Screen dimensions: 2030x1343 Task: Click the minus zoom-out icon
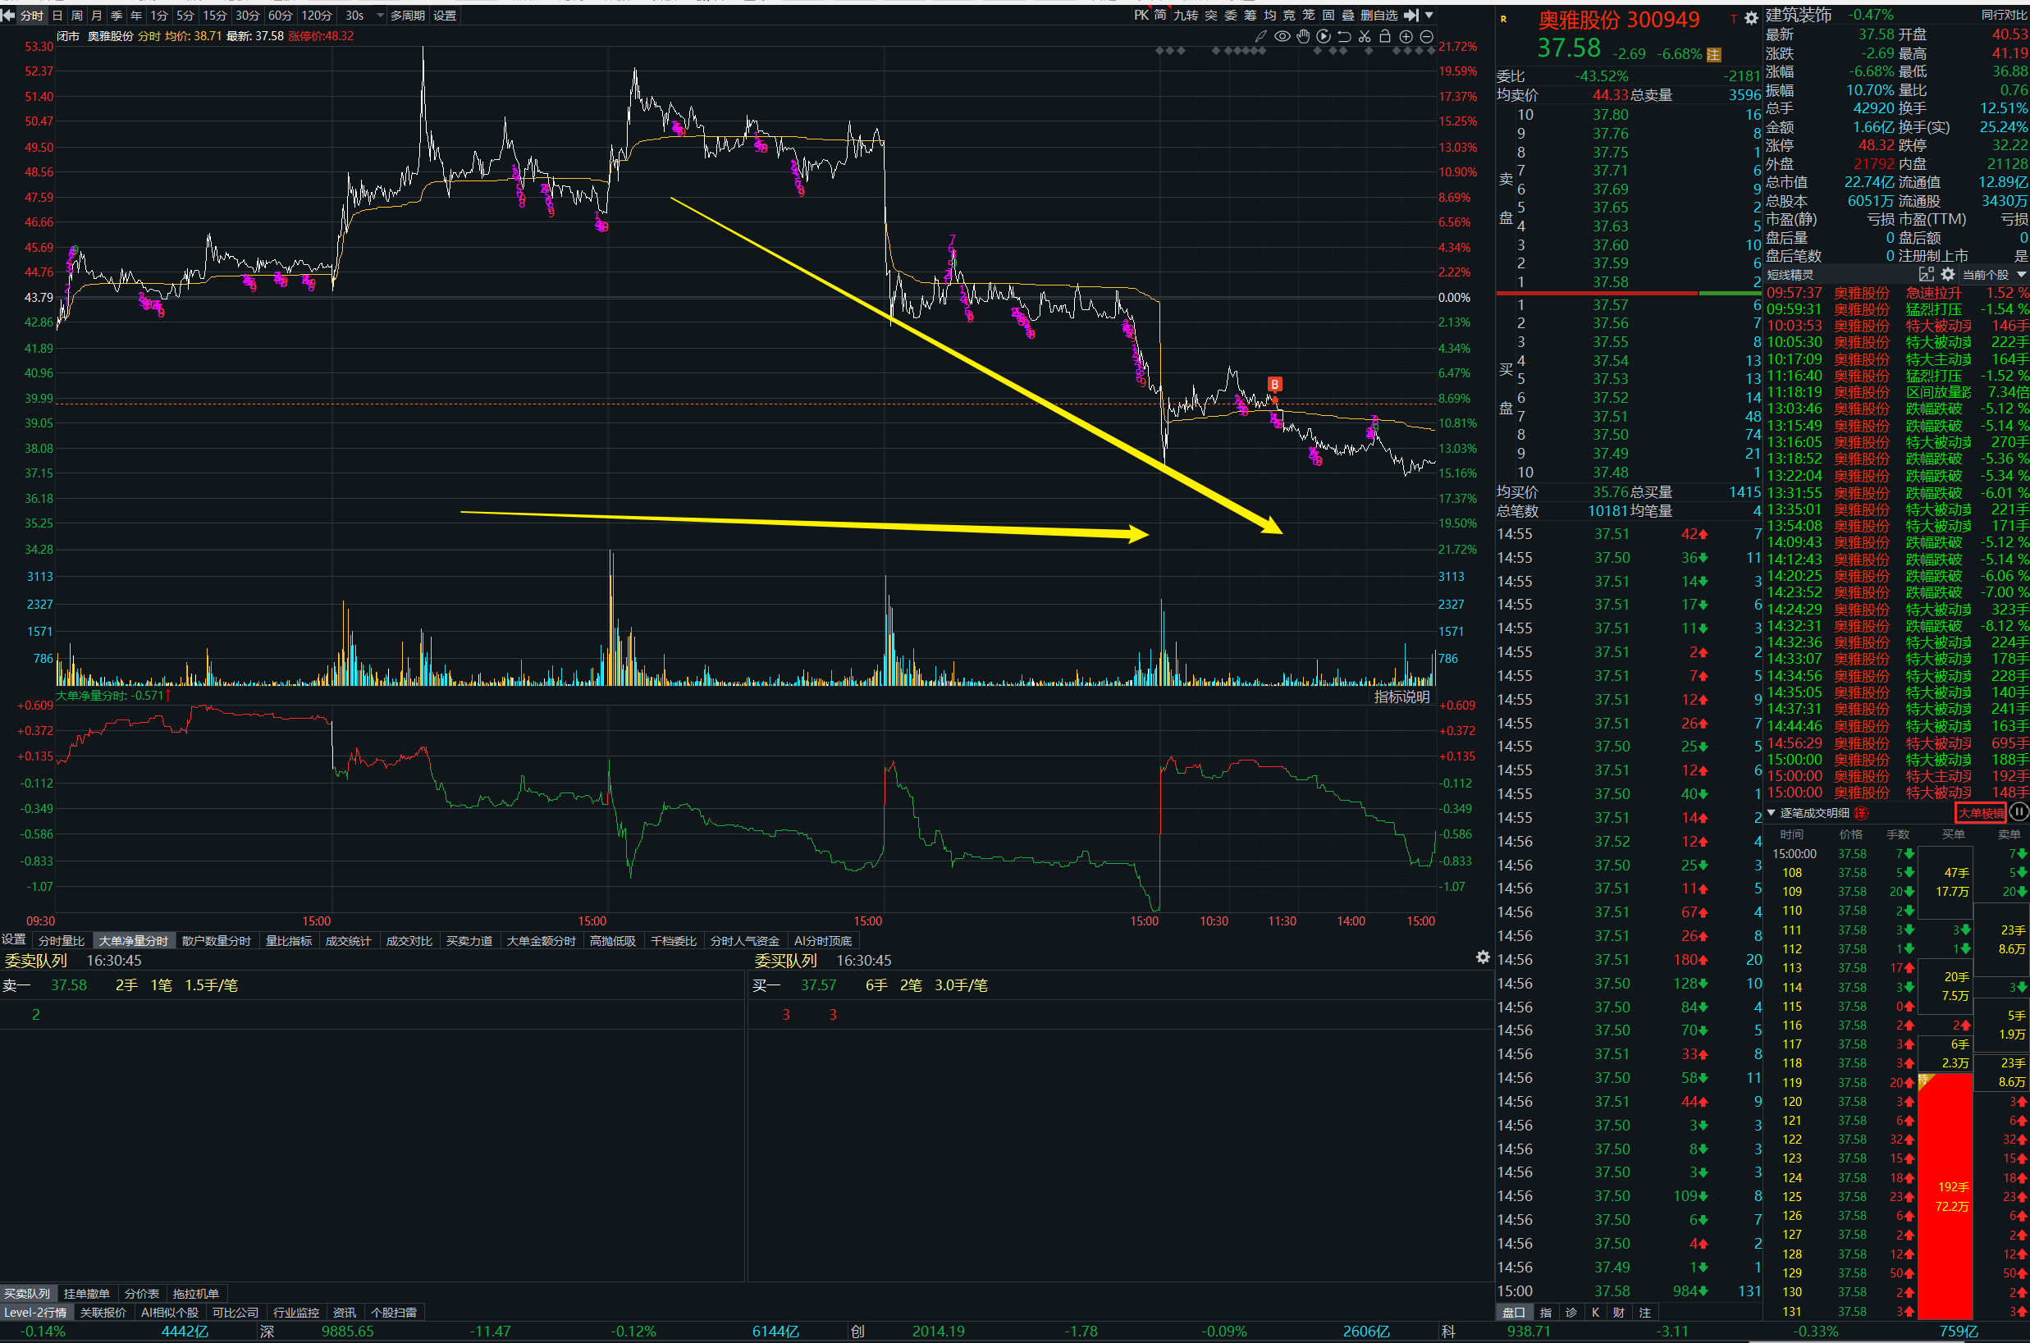coord(1426,36)
